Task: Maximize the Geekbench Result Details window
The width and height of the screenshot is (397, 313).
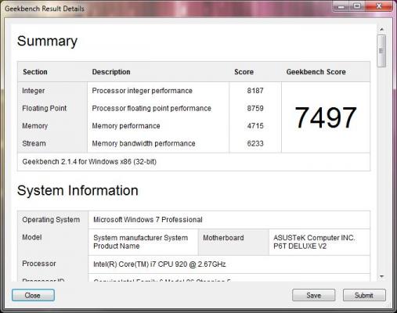Action: click(x=357, y=6)
